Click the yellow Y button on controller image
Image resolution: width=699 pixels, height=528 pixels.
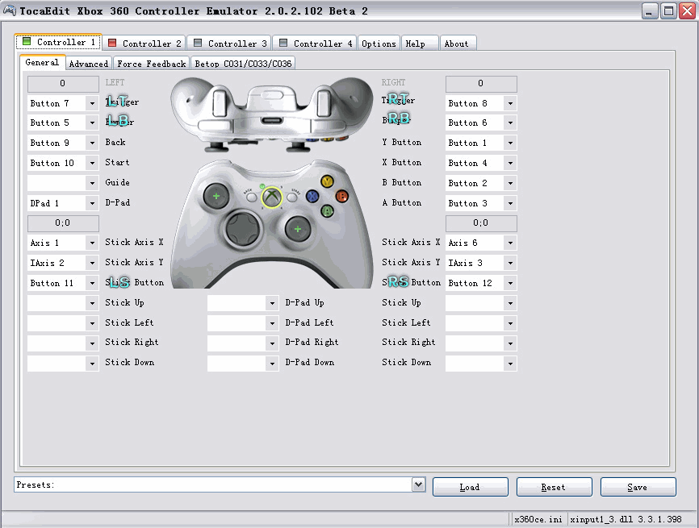pos(327,181)
